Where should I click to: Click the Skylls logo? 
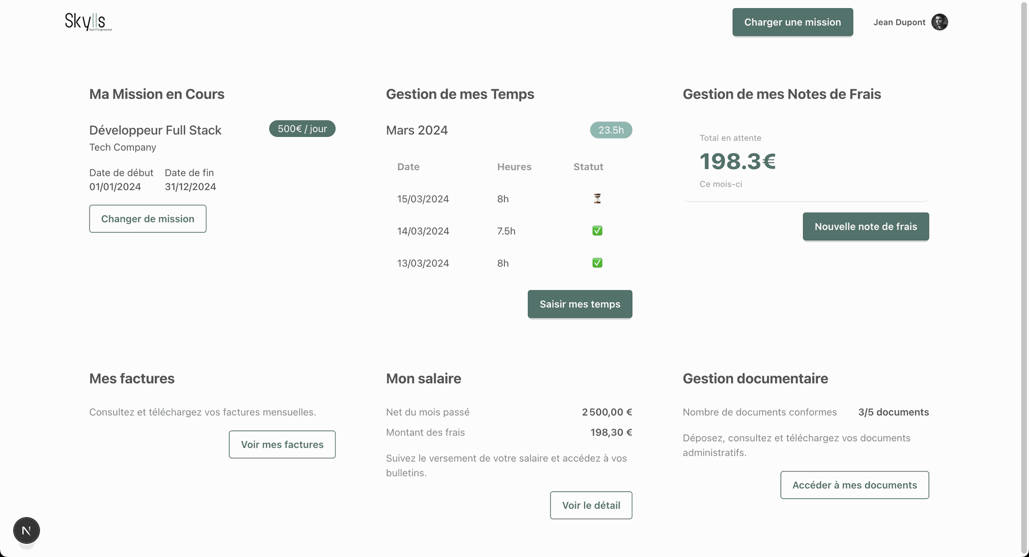coord(88,22)
